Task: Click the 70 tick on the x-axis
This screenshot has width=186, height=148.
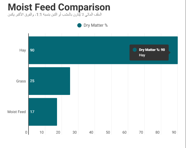Action: (141, 132)
